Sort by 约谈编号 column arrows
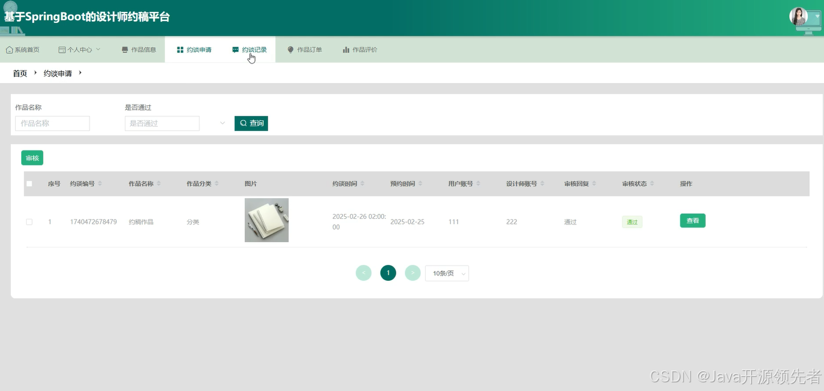This screenshot has width=824, height=391. [100, 184]
